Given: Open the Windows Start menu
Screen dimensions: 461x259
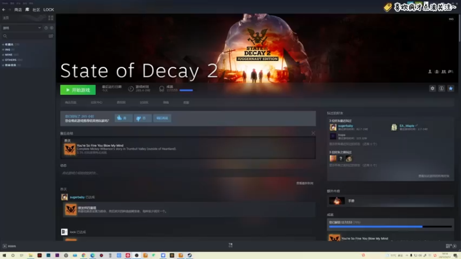Looking at the screenshot, I should point(4,256).
